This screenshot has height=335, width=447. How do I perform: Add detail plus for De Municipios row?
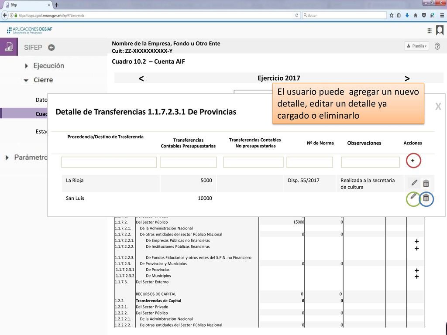click(x=416, y=277)
